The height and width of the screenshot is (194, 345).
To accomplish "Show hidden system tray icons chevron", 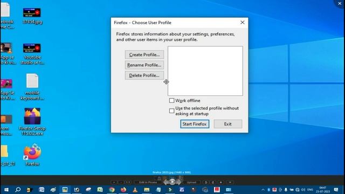I will point(263,190).
